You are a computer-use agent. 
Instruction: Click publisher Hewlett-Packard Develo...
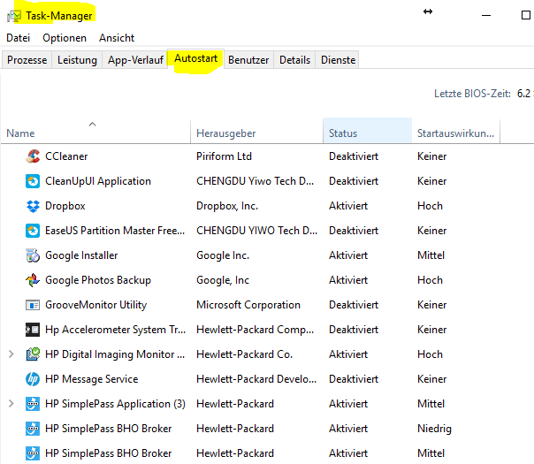(x=256, y=379)
